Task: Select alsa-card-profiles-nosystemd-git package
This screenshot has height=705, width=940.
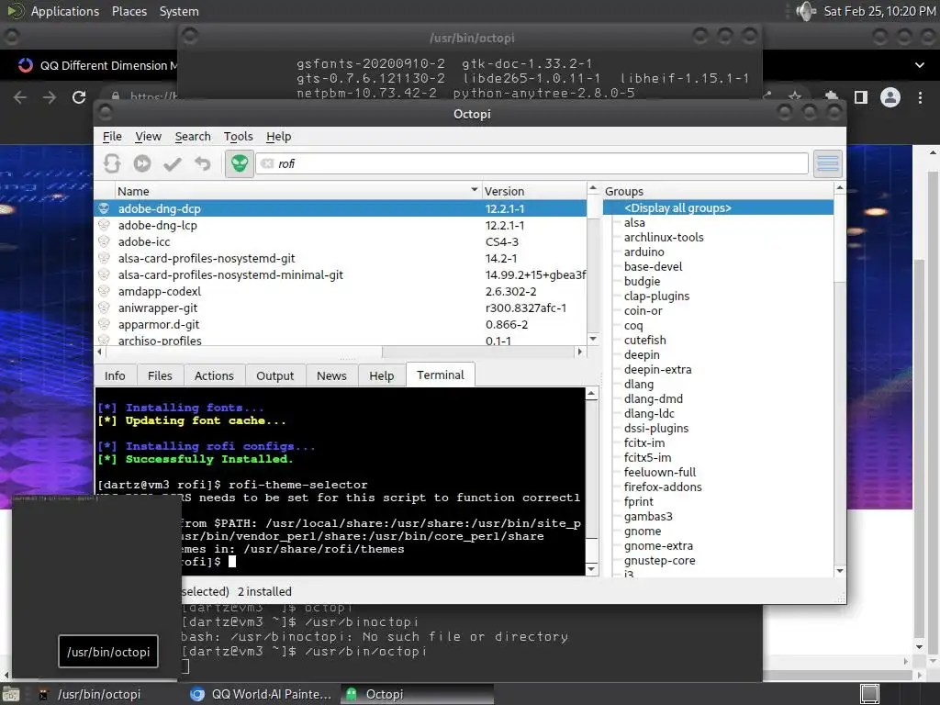Action: 341,258
